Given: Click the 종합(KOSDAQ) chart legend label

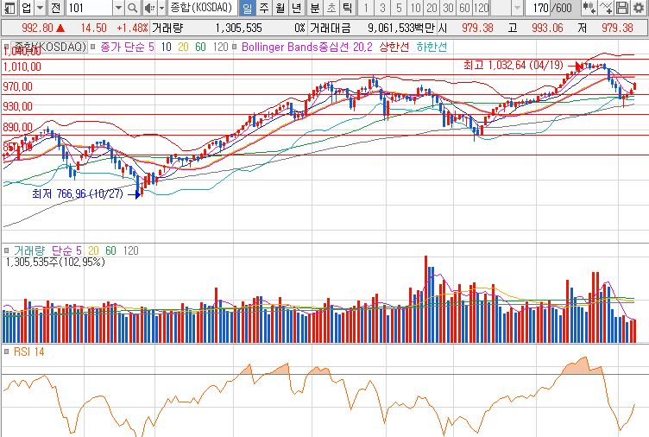Looking at the screenshot, I should coord(49,47).
